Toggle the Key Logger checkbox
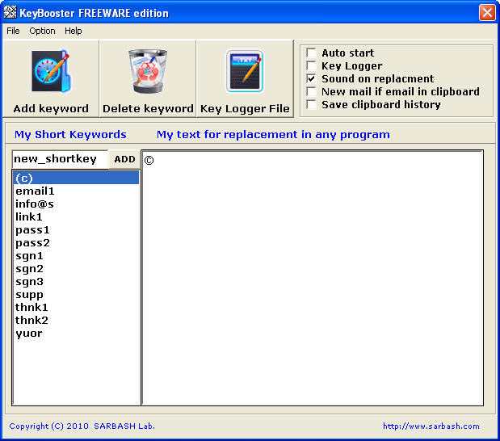The image size is (500, 441). click(311, 65)
